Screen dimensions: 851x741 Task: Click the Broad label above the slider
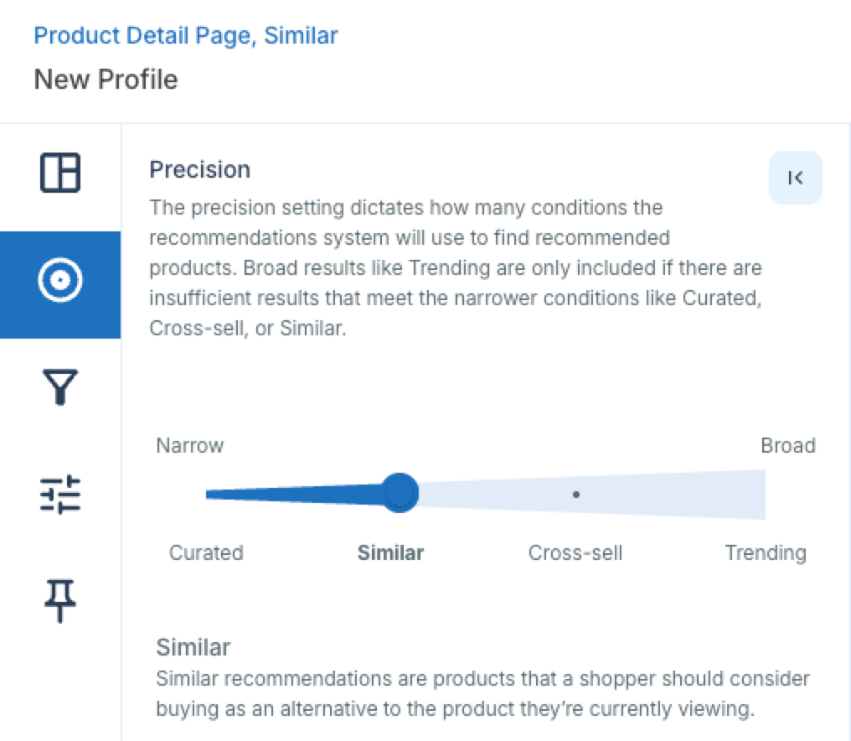(x=788, y=445)
